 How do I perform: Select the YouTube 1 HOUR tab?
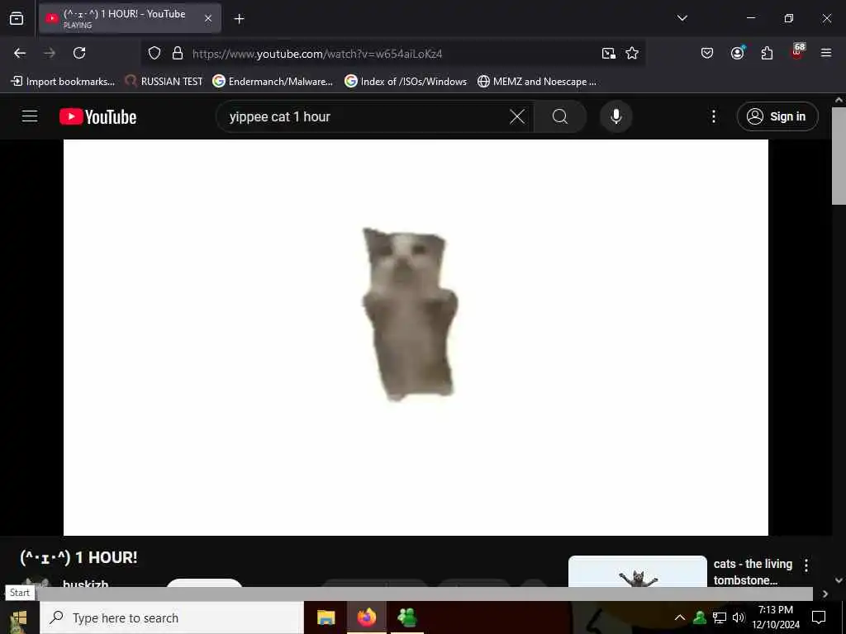(x=130, y=18)
